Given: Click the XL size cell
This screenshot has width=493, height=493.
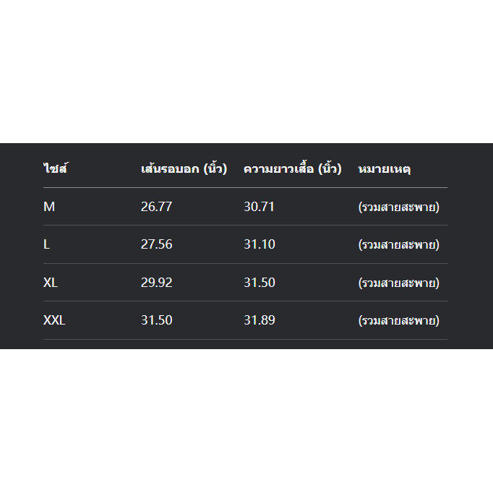Looking at the screenshot, I should tap(51, 283).
